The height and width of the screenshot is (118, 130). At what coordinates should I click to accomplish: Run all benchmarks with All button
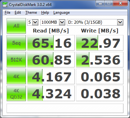[x=16, y=26]
